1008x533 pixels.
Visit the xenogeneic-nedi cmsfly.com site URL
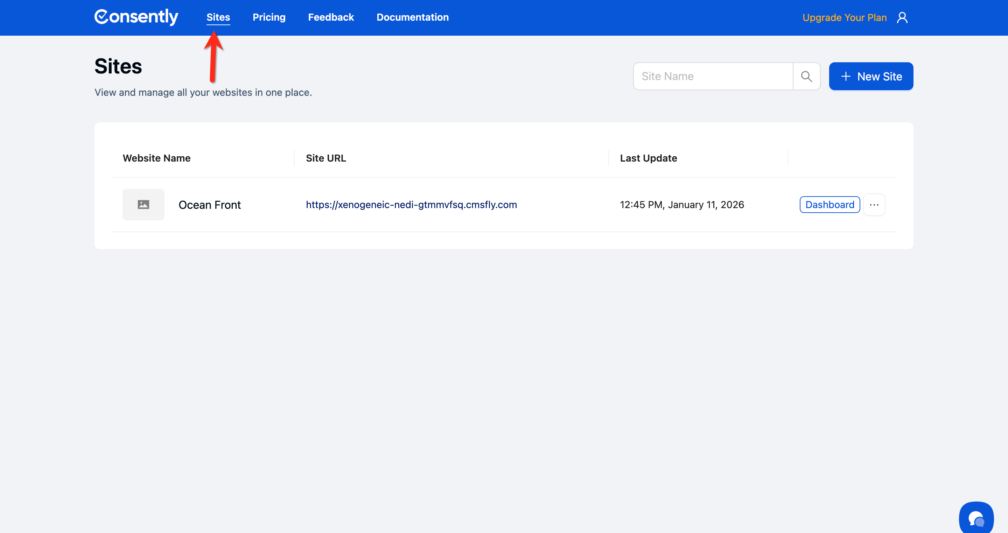tap(411, 205)
